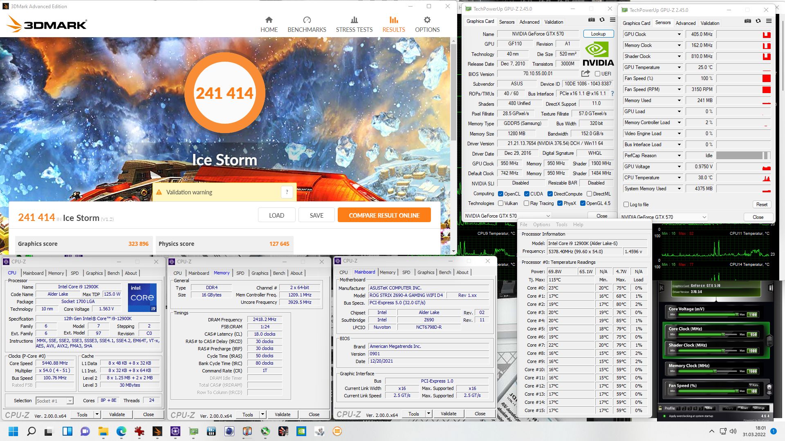The image size is (785, 441).
Task: Click the 3DMark taskbar icon
Action: click(x=157, y=431)
